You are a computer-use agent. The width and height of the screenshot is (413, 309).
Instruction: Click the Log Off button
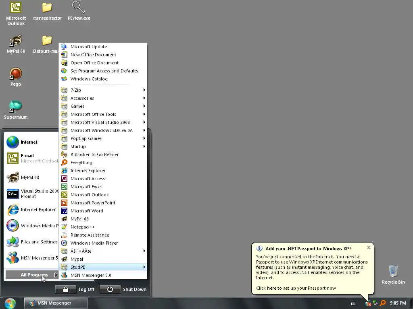point(75,289)
